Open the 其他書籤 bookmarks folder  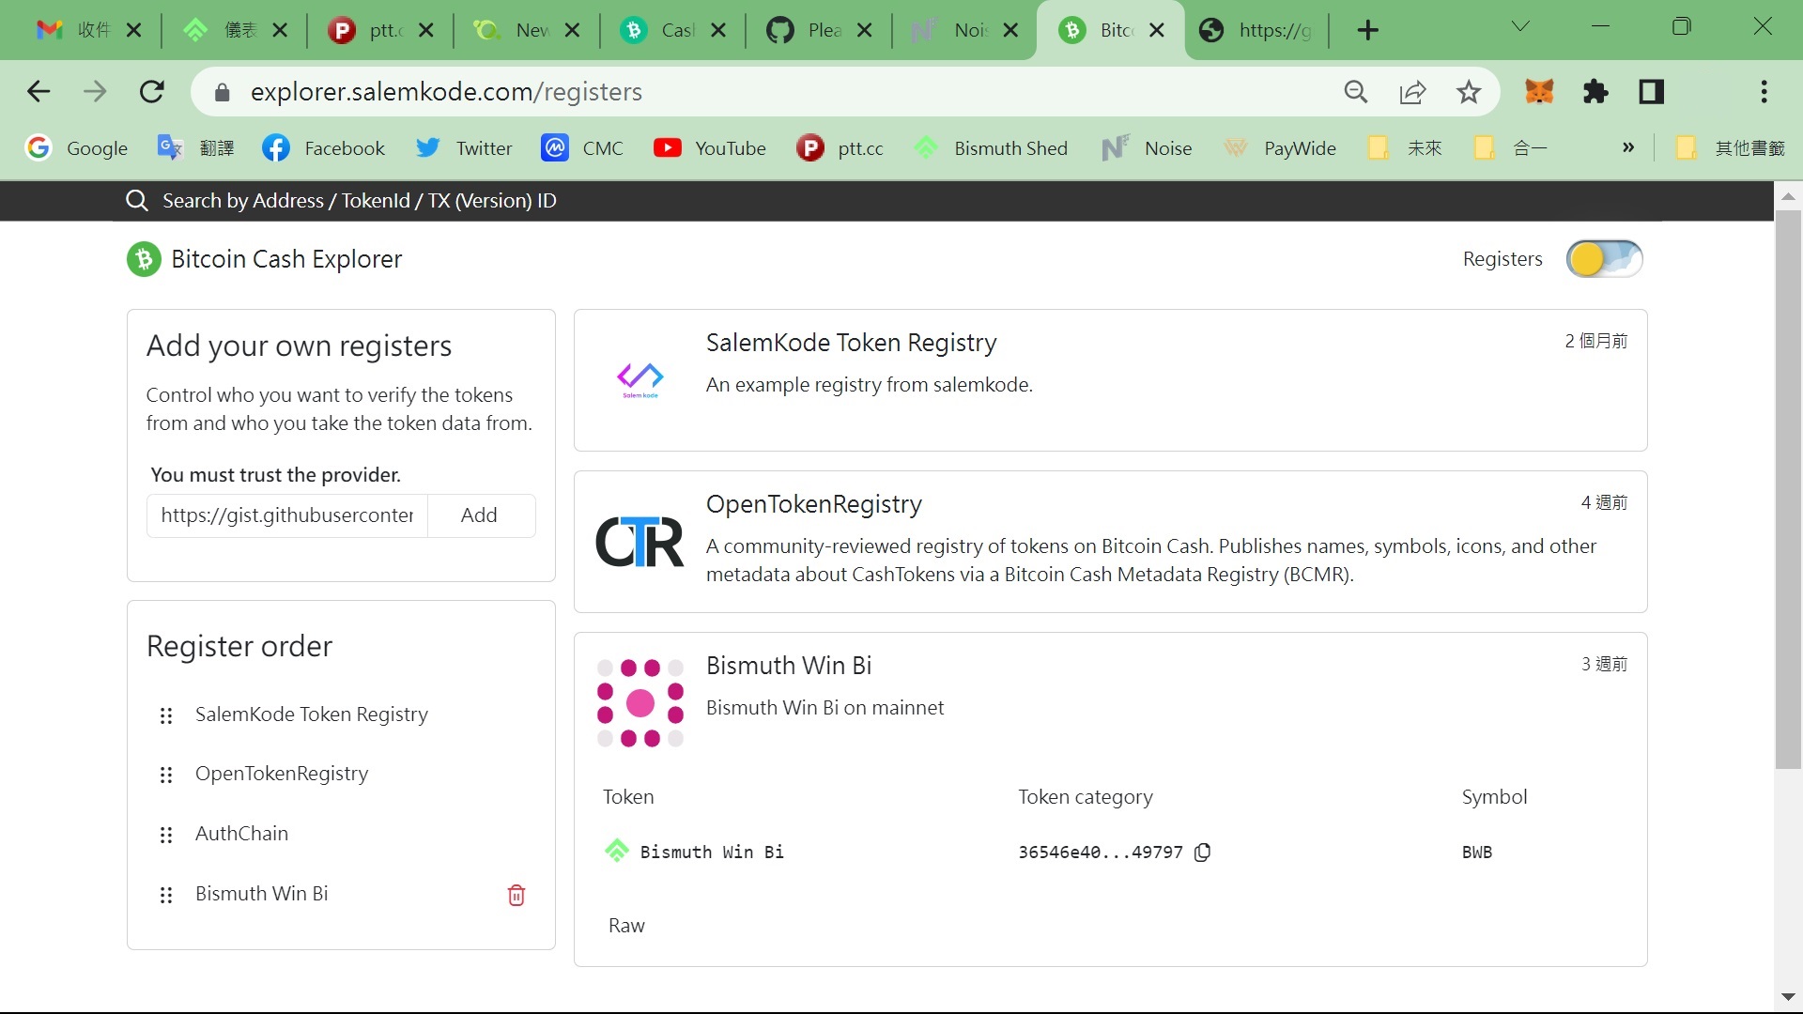point(1731,148)
